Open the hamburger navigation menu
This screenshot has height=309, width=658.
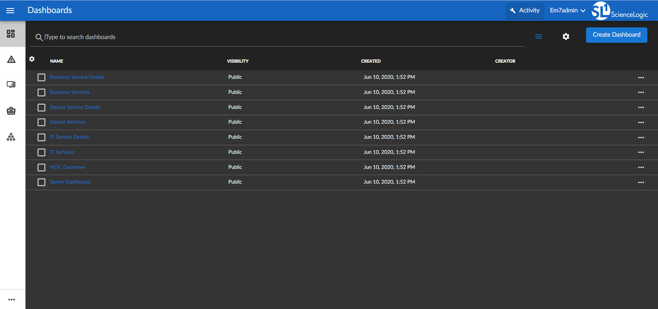click(10, 11)
